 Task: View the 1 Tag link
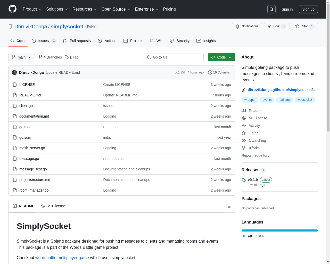coord(72,57)
